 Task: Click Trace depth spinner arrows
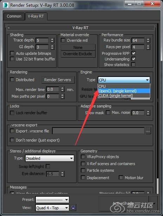[52, 40]
